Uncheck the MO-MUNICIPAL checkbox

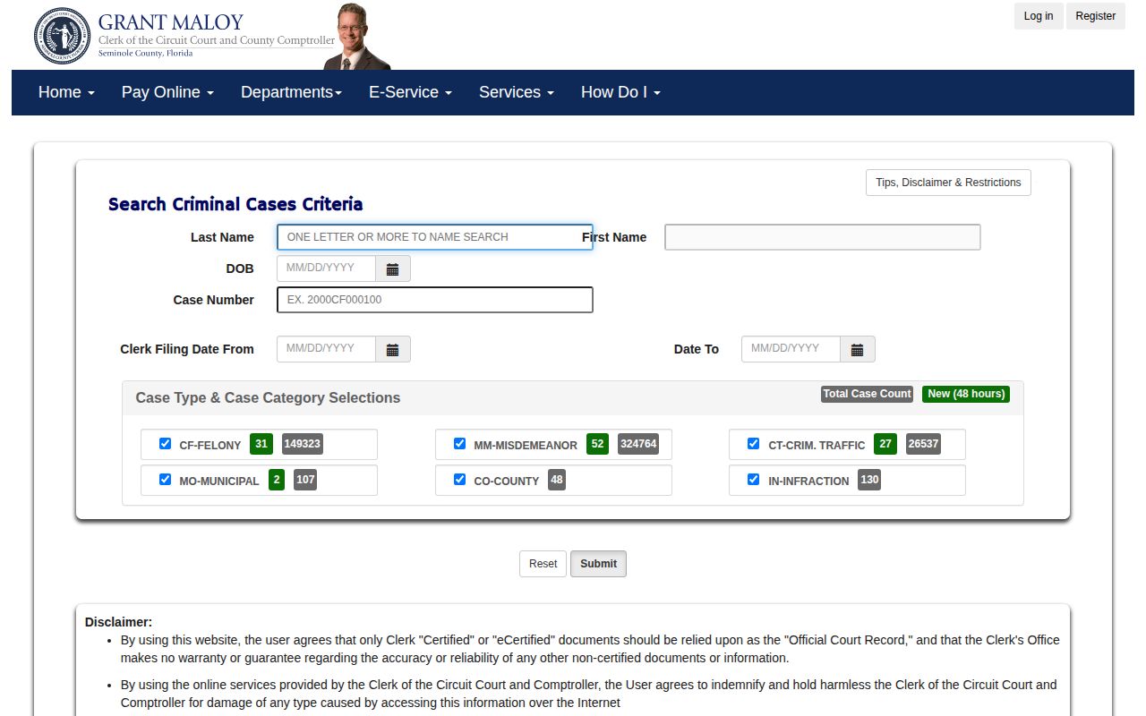point(165,479)
